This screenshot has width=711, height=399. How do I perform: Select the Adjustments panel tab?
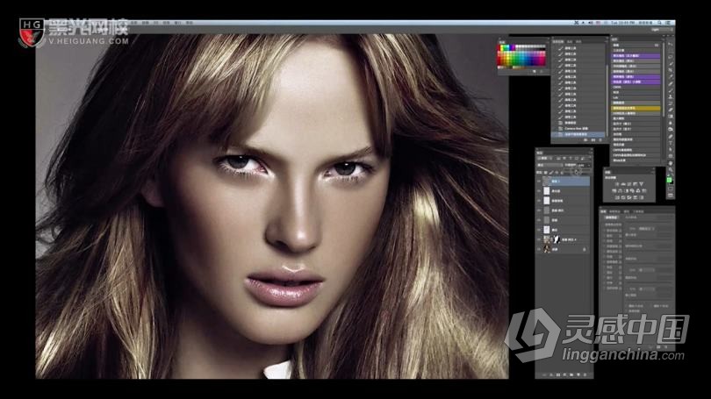click(607, 172)
